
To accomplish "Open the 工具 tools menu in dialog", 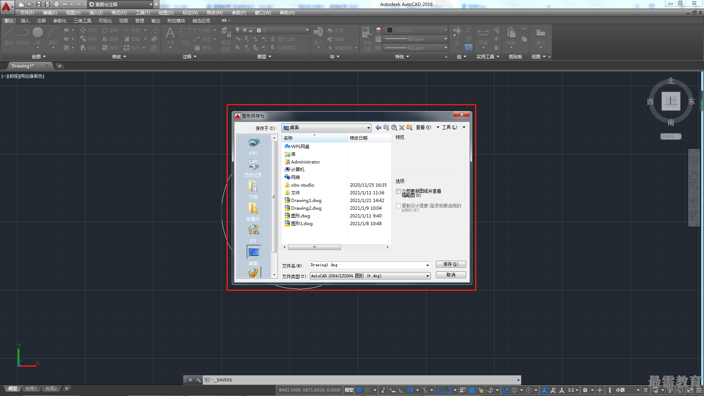I will (454, 128).
